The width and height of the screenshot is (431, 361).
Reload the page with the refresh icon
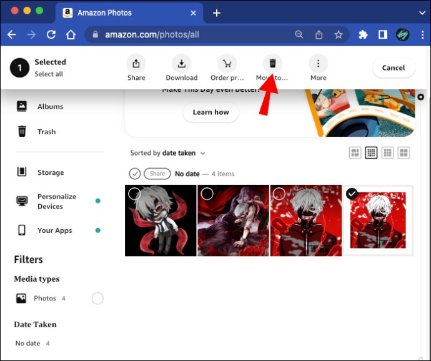click(x=51, y=35)
